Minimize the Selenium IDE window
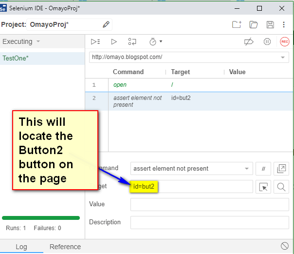 coord(237,8)
